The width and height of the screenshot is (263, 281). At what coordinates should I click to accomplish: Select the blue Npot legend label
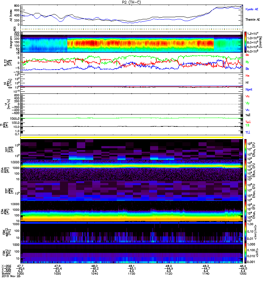(249, 90)
